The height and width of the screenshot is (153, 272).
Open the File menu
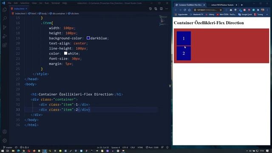[x=9, y=3]
